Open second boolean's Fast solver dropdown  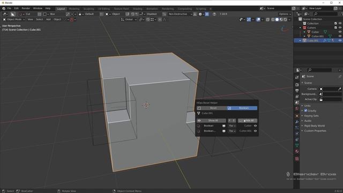click(x=232, y=131)
